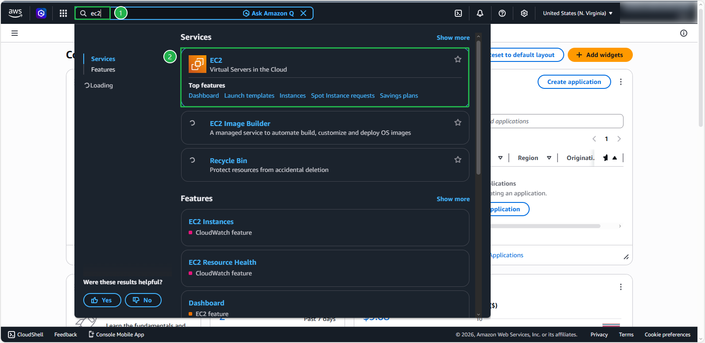Viewport: 705px width, 343px height.
Task: Click the applications table horizontal scrollbar
Action: (546, 226)
